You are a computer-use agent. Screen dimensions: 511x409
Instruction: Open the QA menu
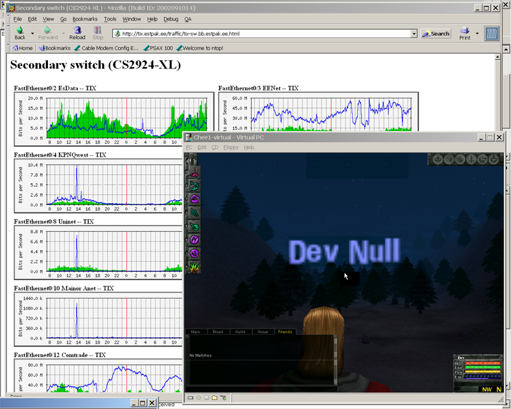pyautogui.click(x=188, y=19)
